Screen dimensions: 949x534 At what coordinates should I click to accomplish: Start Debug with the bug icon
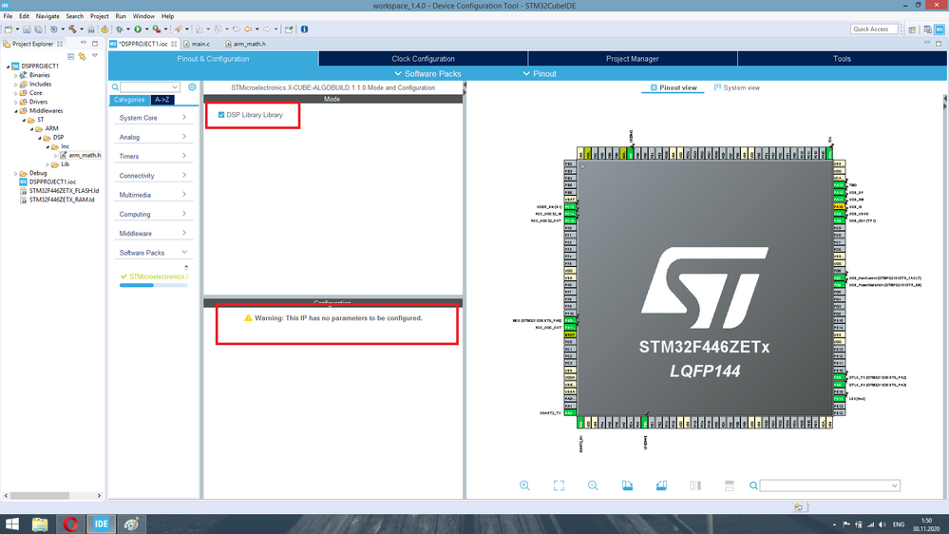point(120,29)
